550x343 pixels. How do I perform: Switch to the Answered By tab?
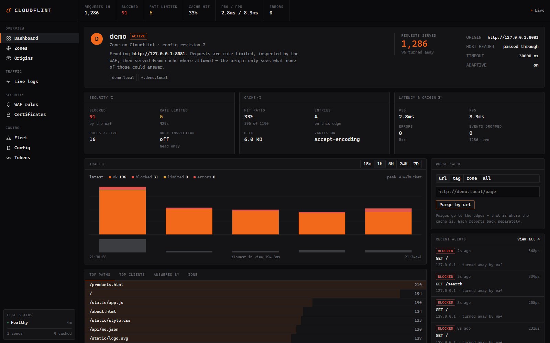pyautogui.click(x=166, y=275)
